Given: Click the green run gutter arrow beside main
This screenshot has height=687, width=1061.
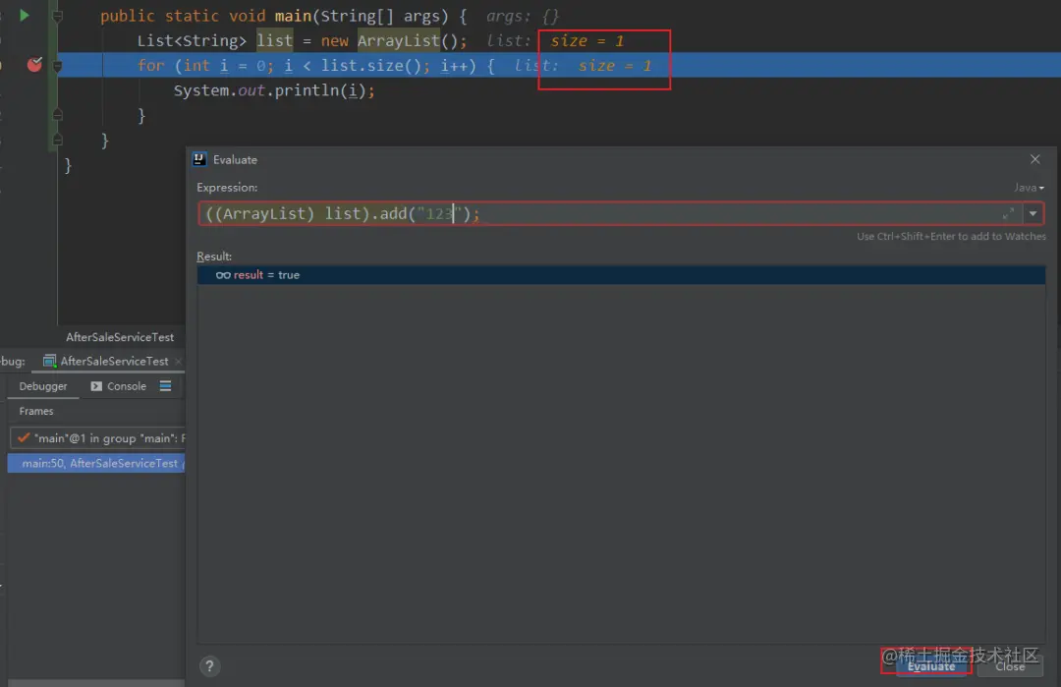Looking at the screenshot, I should [x=25, y=15].
